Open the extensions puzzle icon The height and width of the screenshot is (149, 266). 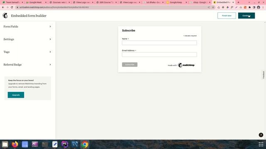coord(249,7)
